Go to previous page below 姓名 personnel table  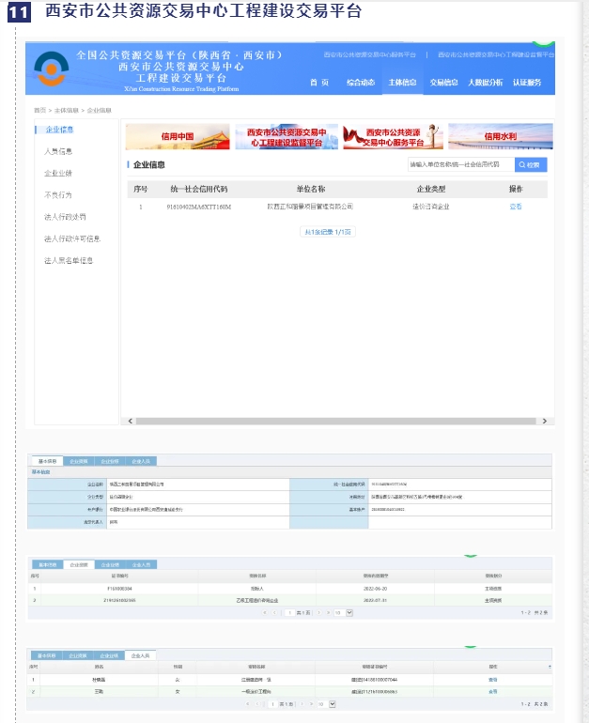[x=257, y=704]
